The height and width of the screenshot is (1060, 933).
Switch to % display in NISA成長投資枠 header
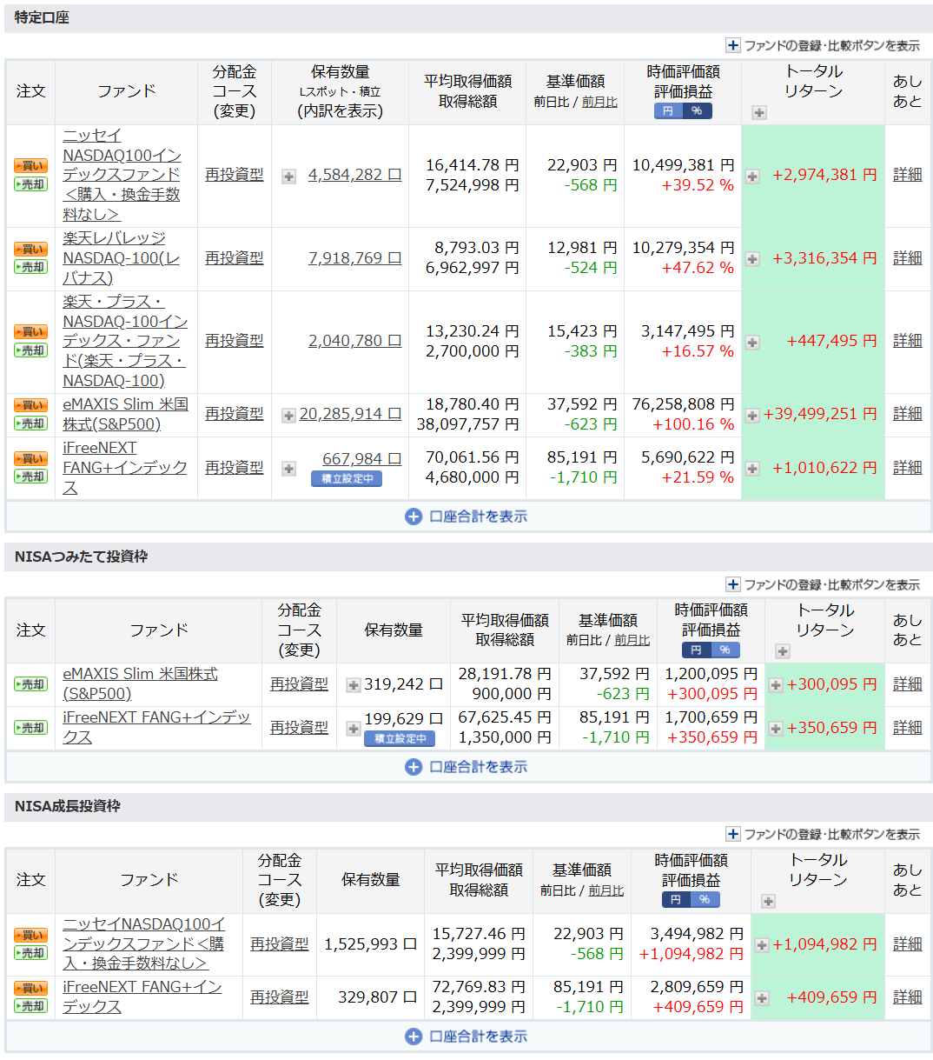pos(705,900)
